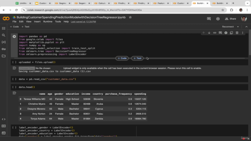Open the variables inspector panel
Screen dimensions: 251x141
pyautogui.click(x=4, y=42)
